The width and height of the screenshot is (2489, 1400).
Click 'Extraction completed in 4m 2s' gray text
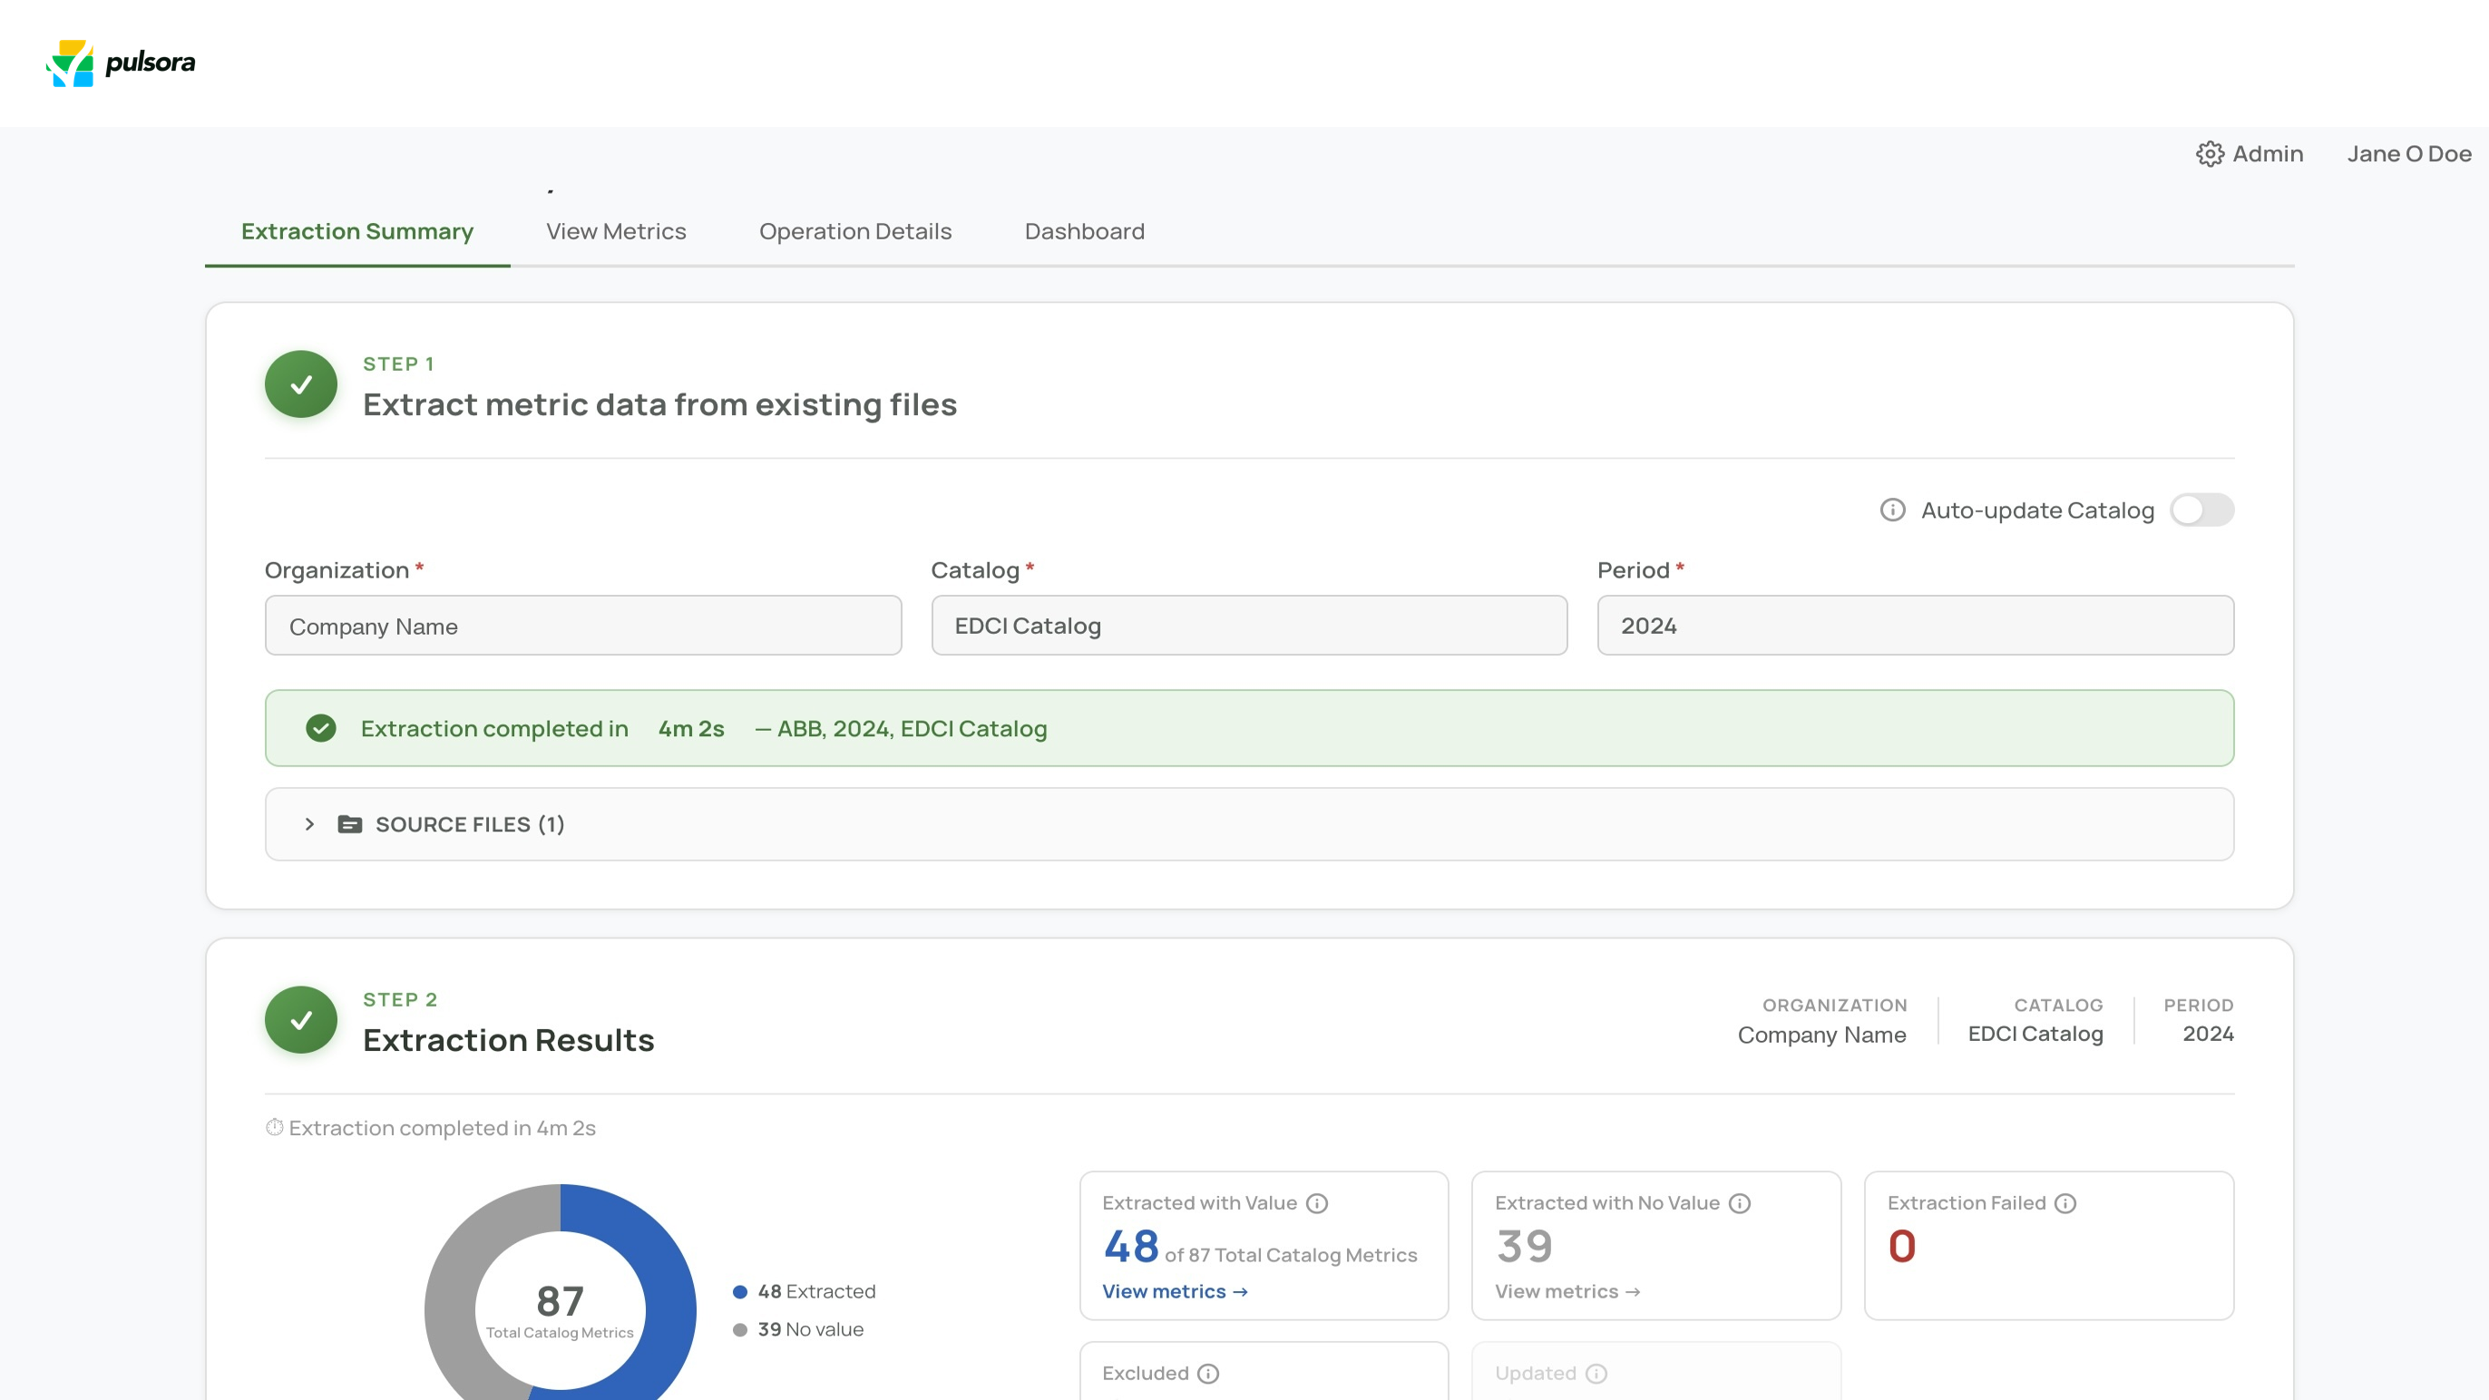(443, 1128)
